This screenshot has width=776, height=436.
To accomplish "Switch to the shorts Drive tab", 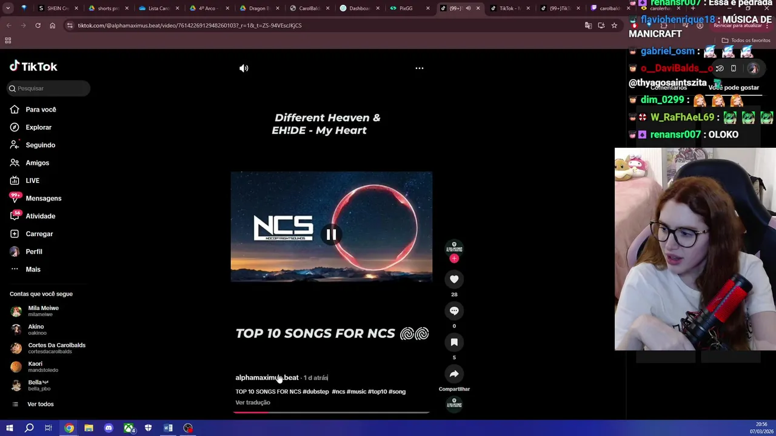I will [108, 8].
